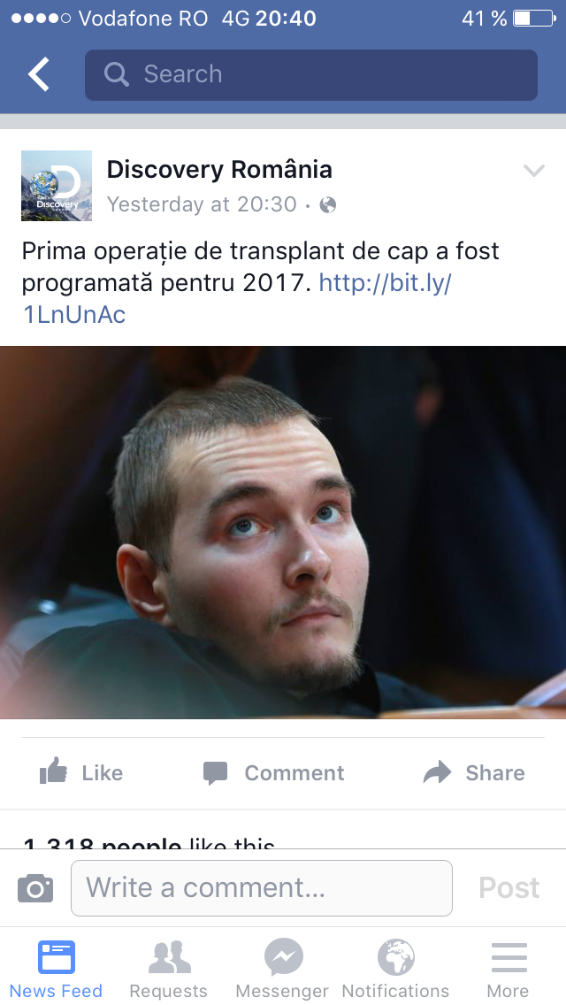Tap the back arrow icon

coord(38,74)
